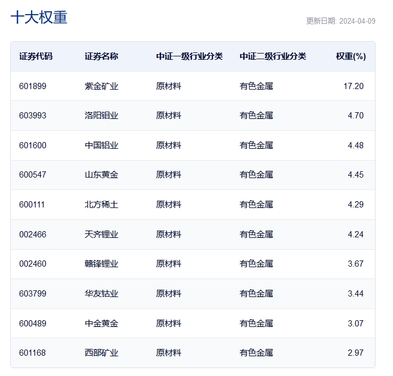This screenshot has height=376, width=393.
Task: Click weight value 3.67
Action: [356, 264]
